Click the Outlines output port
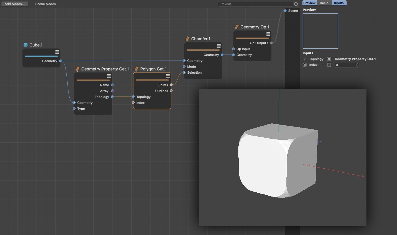The image size is (397, 235). pyautogui.click(x=171, y=91)
